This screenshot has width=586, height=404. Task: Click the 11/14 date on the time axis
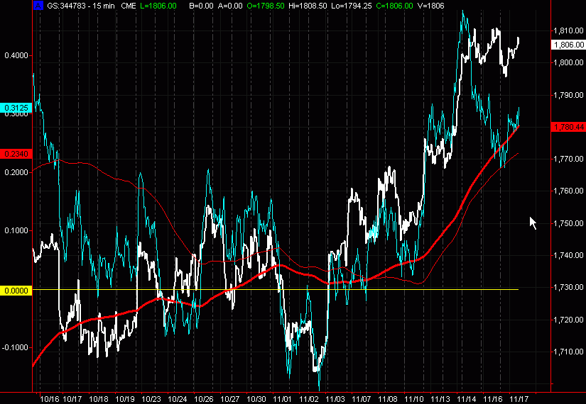[x=467, y=399]
